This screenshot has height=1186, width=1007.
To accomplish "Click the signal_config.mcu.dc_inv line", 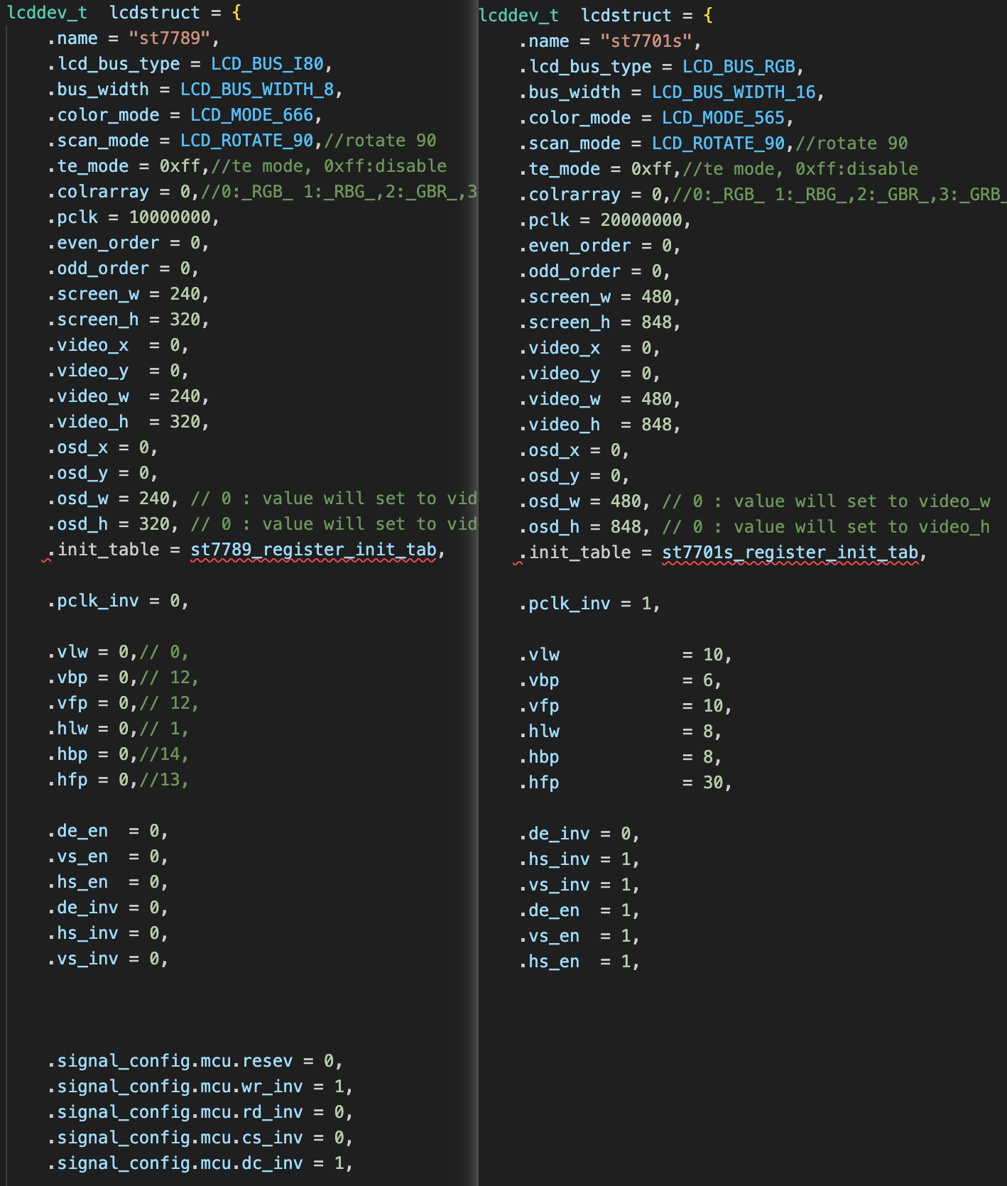I will [200, 1163].
